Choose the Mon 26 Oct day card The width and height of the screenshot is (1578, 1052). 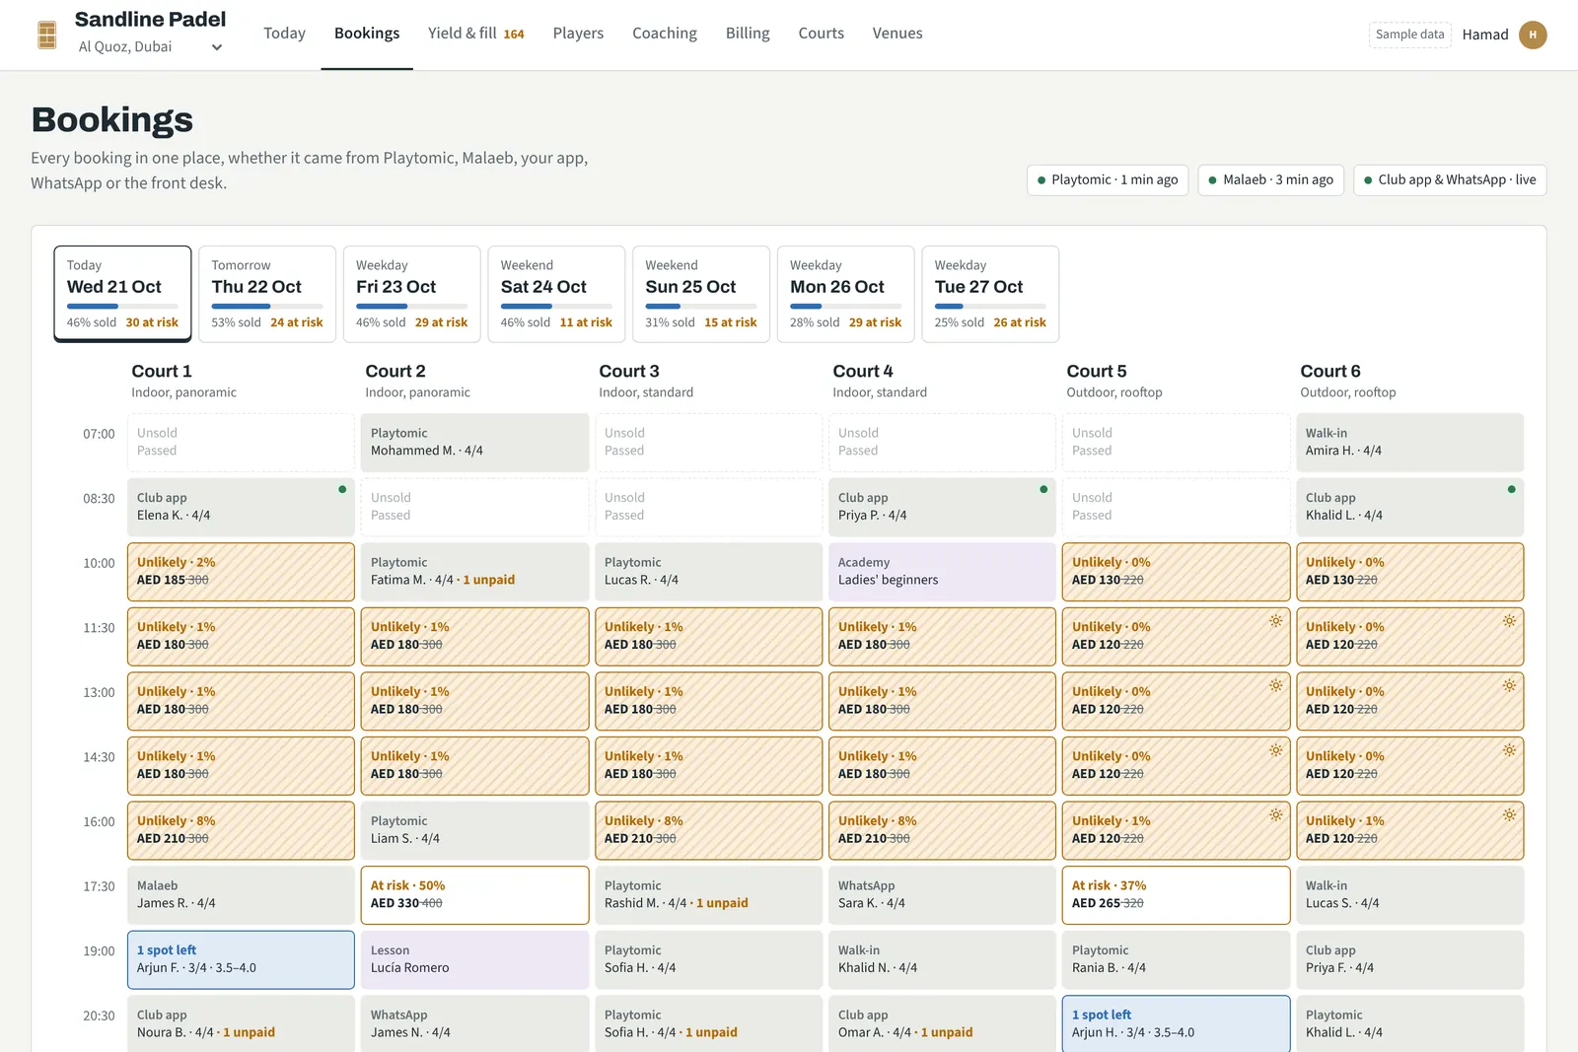pos(846,294)
